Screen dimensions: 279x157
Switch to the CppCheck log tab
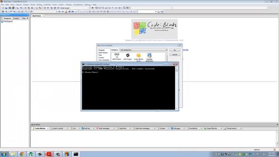(x=123, y=128)
